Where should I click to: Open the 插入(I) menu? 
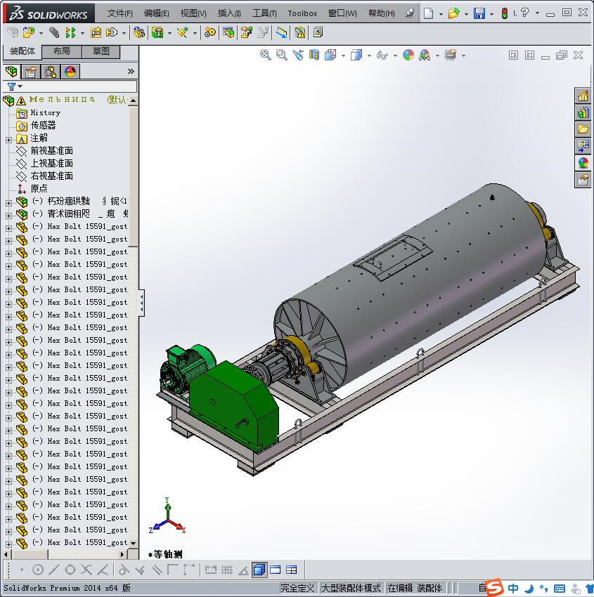tap(229, 13)
